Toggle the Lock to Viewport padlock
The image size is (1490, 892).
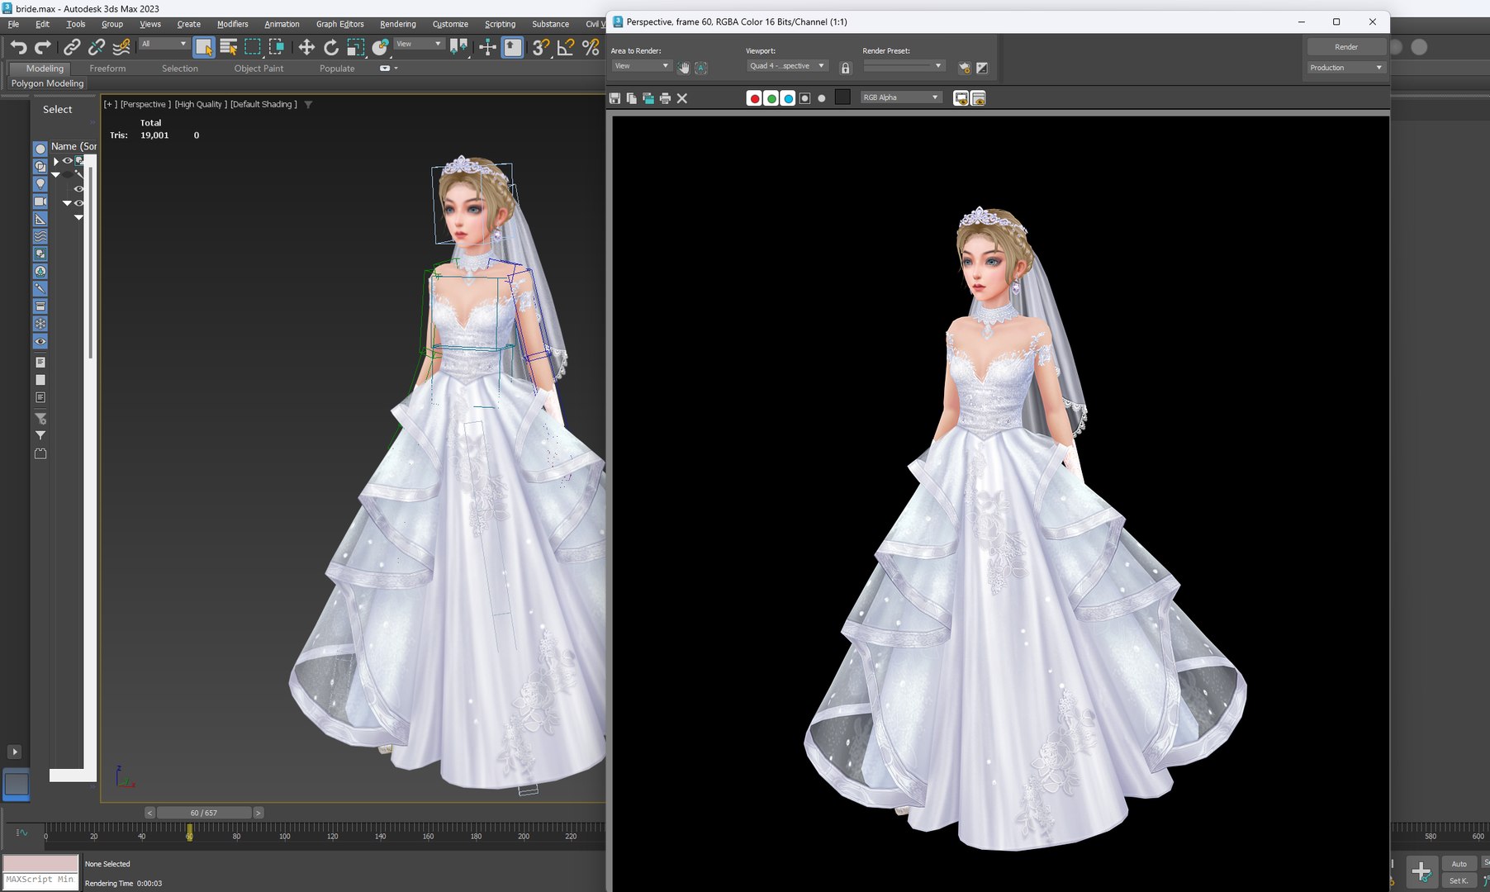[845, 69]
